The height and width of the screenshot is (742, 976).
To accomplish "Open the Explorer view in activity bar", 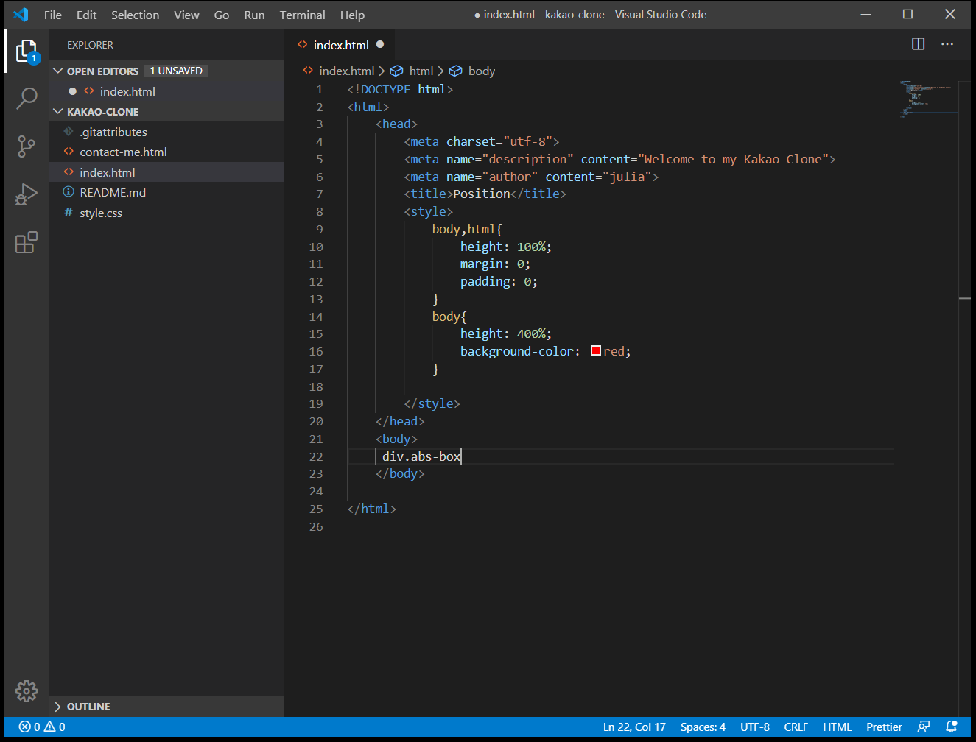I will pos(27,51).
